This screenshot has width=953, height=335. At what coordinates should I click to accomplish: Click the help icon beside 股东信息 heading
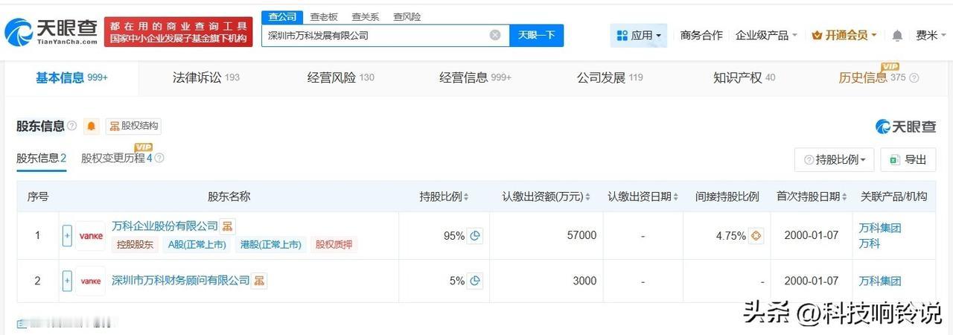[x=71, y=126]
